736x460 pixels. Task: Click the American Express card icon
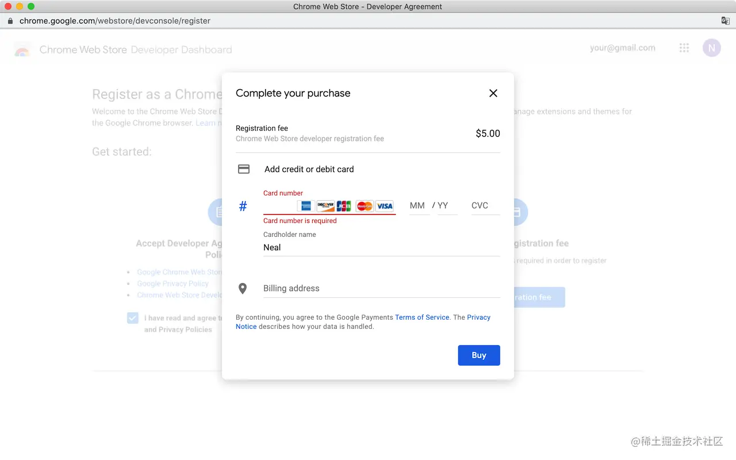pyautogui.click(x=306, y=206)
